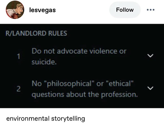The width and height of the screenshot is (164, 132).
Task: Visit the lesvegas username link
Action: 43,10
